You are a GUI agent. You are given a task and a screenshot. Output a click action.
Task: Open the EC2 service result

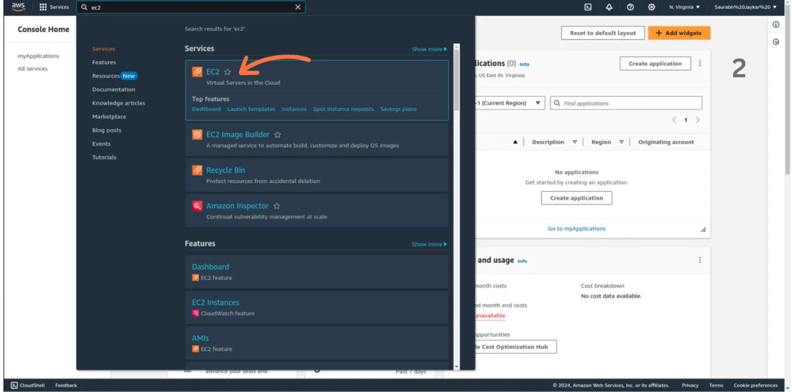[213, 72]
